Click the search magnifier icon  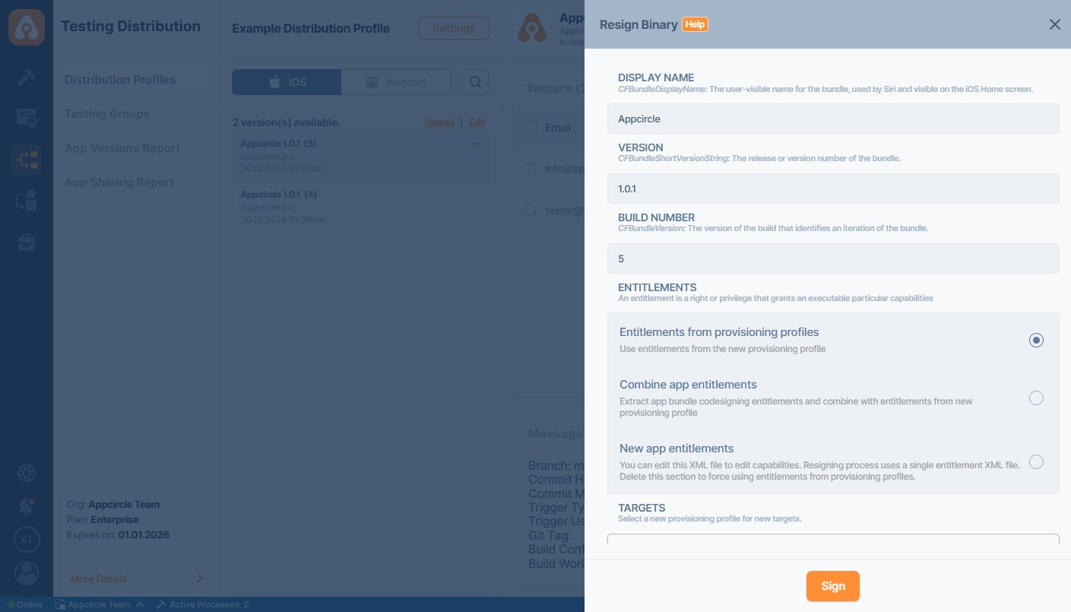click(475, 82)
